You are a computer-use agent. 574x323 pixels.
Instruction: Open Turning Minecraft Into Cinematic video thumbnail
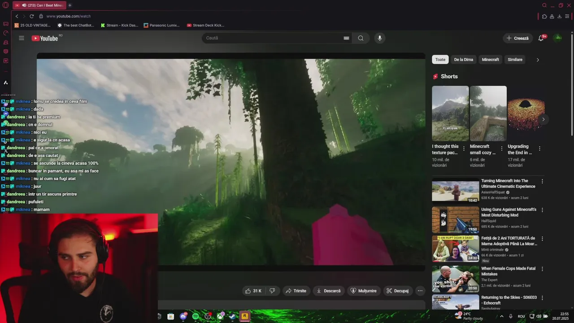tap(455, 191)
